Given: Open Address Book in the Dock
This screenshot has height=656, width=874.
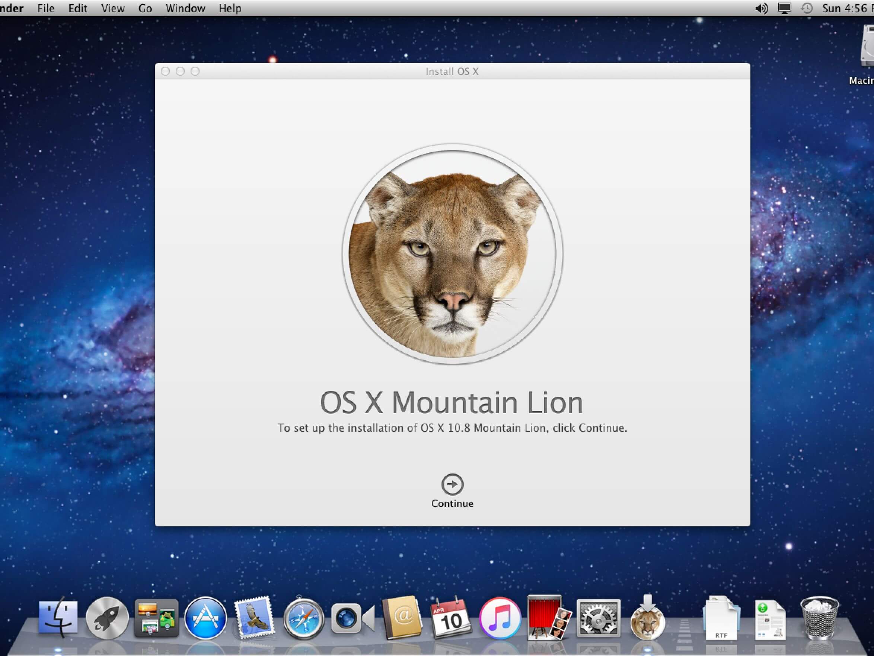Looking at the screenshot, I should [x=402, y=617].
